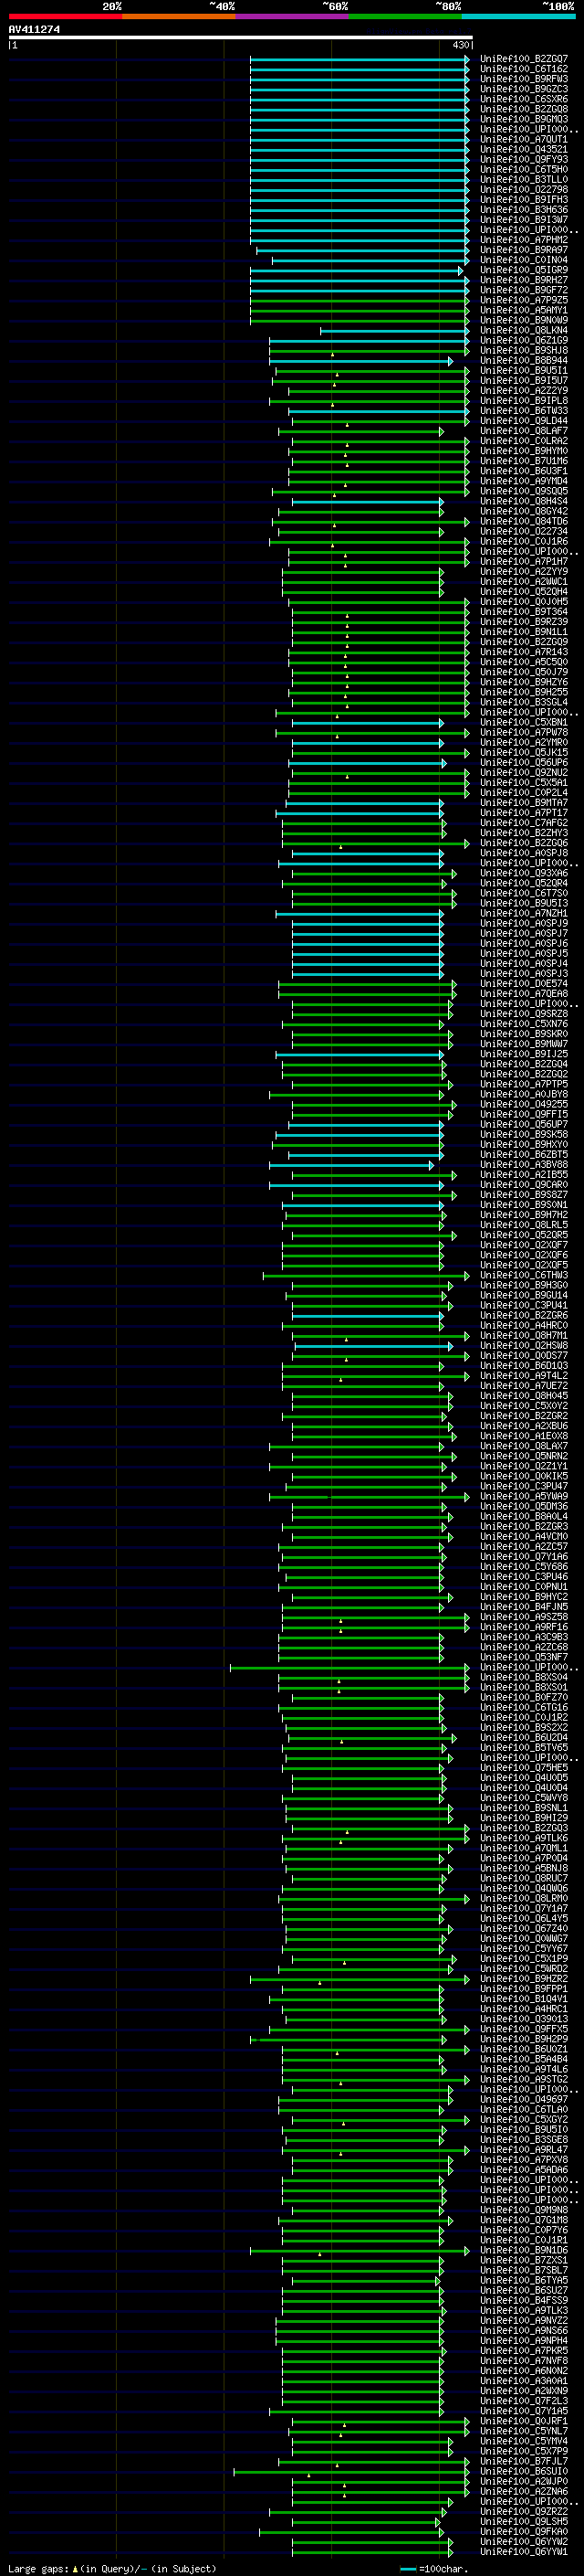
Task: Select the UniRef100_Q53NF7 label
Action: pyautogui.click(x=524, y=1657)
